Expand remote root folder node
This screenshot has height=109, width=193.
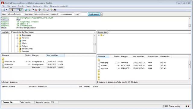[x=99, y=35]
